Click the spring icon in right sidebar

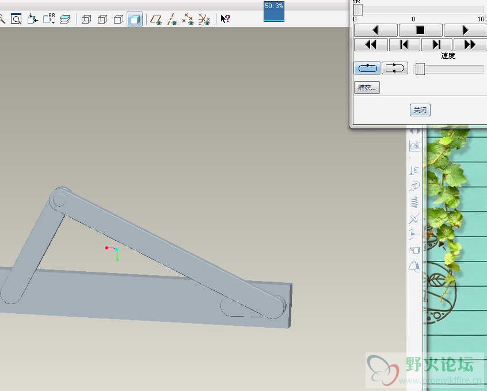pyautogui.click(x=414, y=202)
